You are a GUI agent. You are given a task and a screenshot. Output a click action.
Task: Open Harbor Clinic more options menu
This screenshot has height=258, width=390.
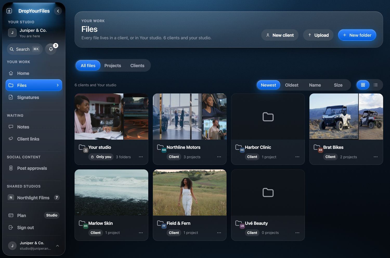point(297,157)
